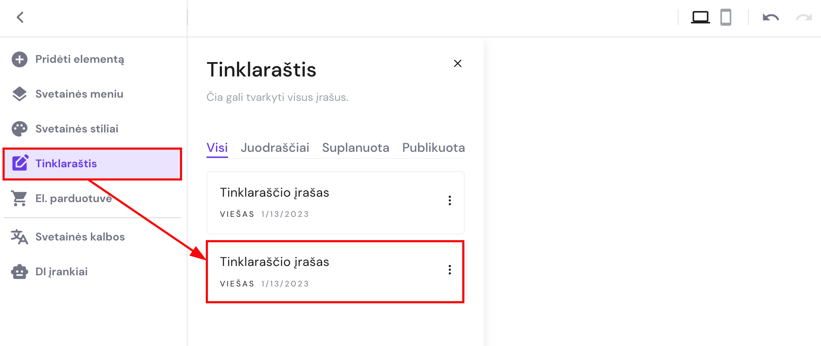Select the Visi tab
Image resolution: width=821 pixels, height=346 pixels.
[217, 148]
